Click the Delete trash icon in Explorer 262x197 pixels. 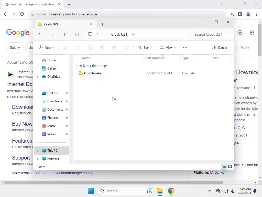tap(127, 47)
